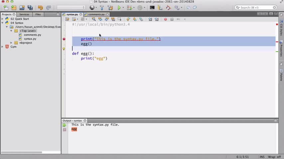This screenshot has width=284, height=159.
Task: Click the Open Project toolbar icon
Action: (22, 8)
